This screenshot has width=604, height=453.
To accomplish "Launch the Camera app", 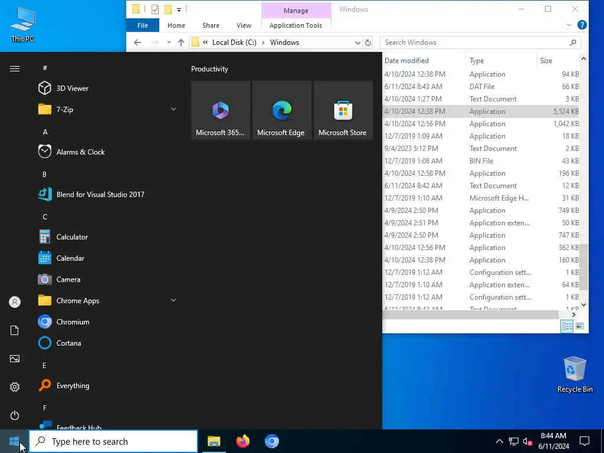I will click(x=107, y=279).
